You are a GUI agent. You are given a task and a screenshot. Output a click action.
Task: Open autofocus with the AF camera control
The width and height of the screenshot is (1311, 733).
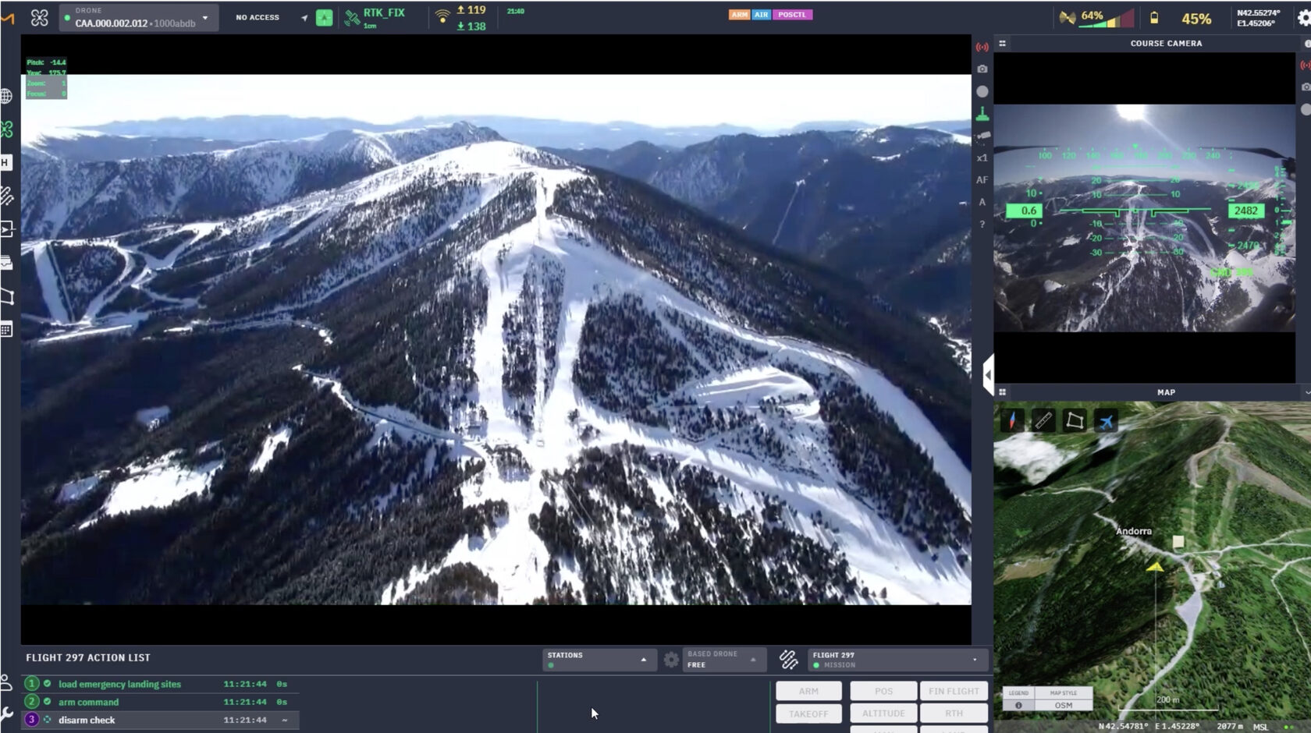[981, 180]
